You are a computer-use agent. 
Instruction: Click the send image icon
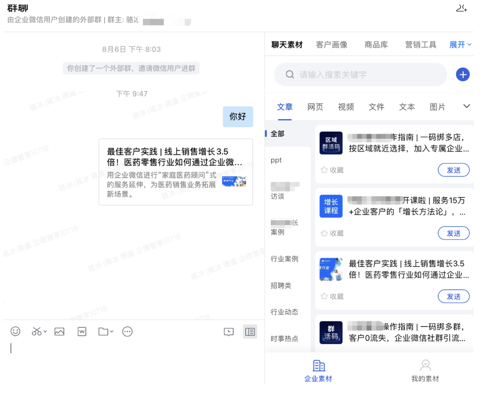59,331
